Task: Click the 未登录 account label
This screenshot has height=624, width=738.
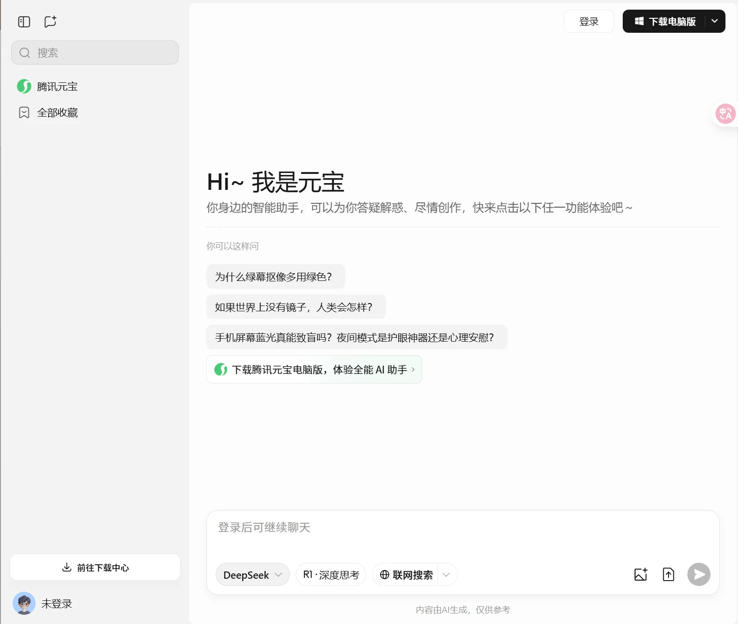Action: (x=56, y=604)
